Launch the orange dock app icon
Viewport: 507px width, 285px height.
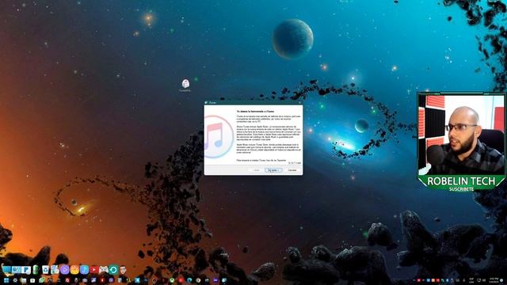[74, 269]
